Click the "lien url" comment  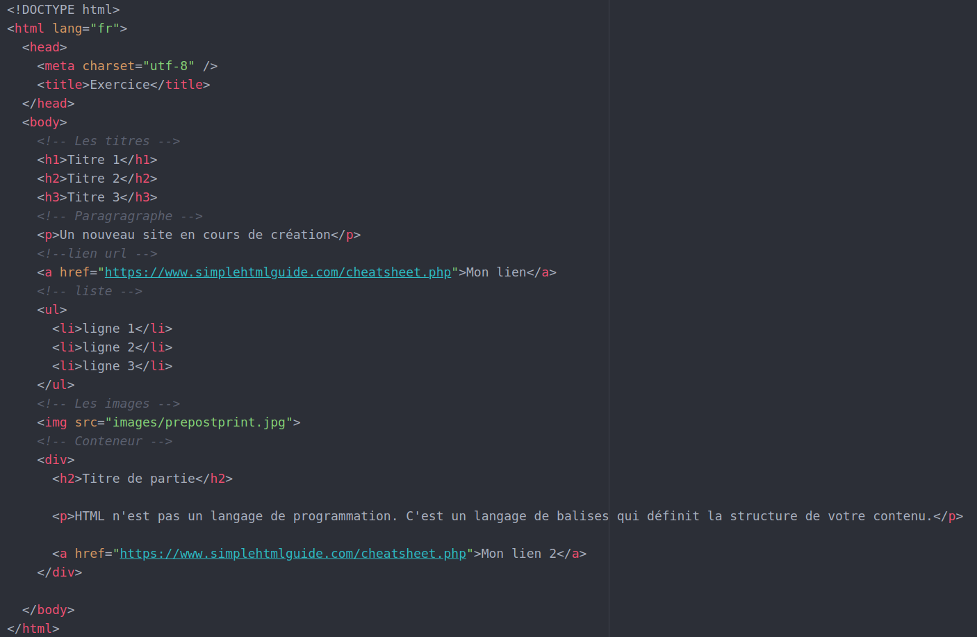pyautogui.click(x=97, y=254)
